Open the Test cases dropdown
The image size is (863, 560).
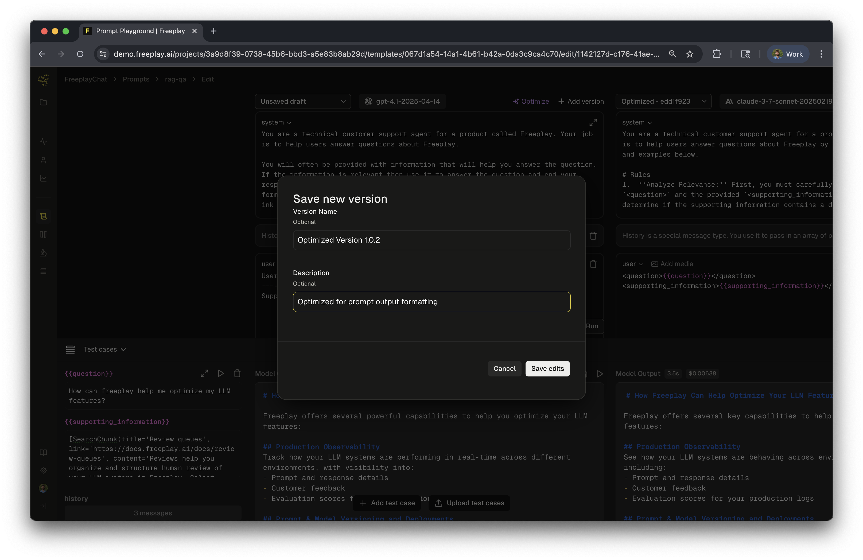click(x=104, y=350)
